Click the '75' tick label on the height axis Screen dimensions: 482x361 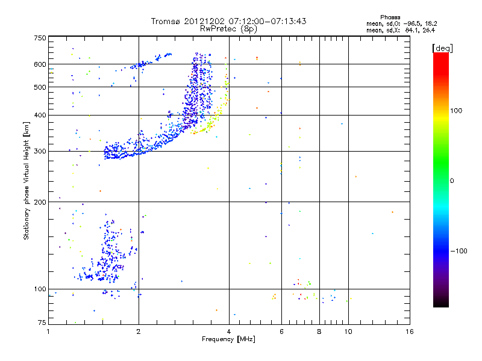tap(42, 322)
